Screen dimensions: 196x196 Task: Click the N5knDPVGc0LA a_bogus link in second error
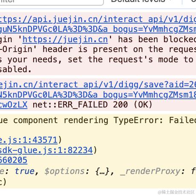click(x=98, y=95)
